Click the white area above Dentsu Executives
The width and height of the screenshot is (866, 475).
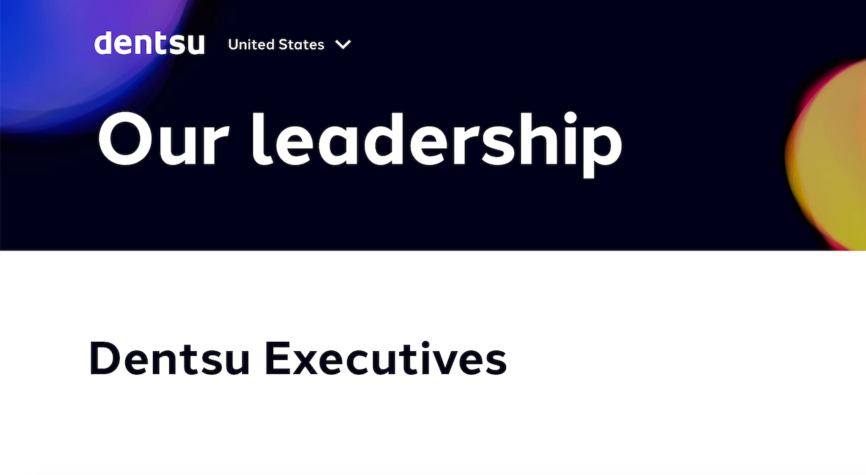pos(433,291)
